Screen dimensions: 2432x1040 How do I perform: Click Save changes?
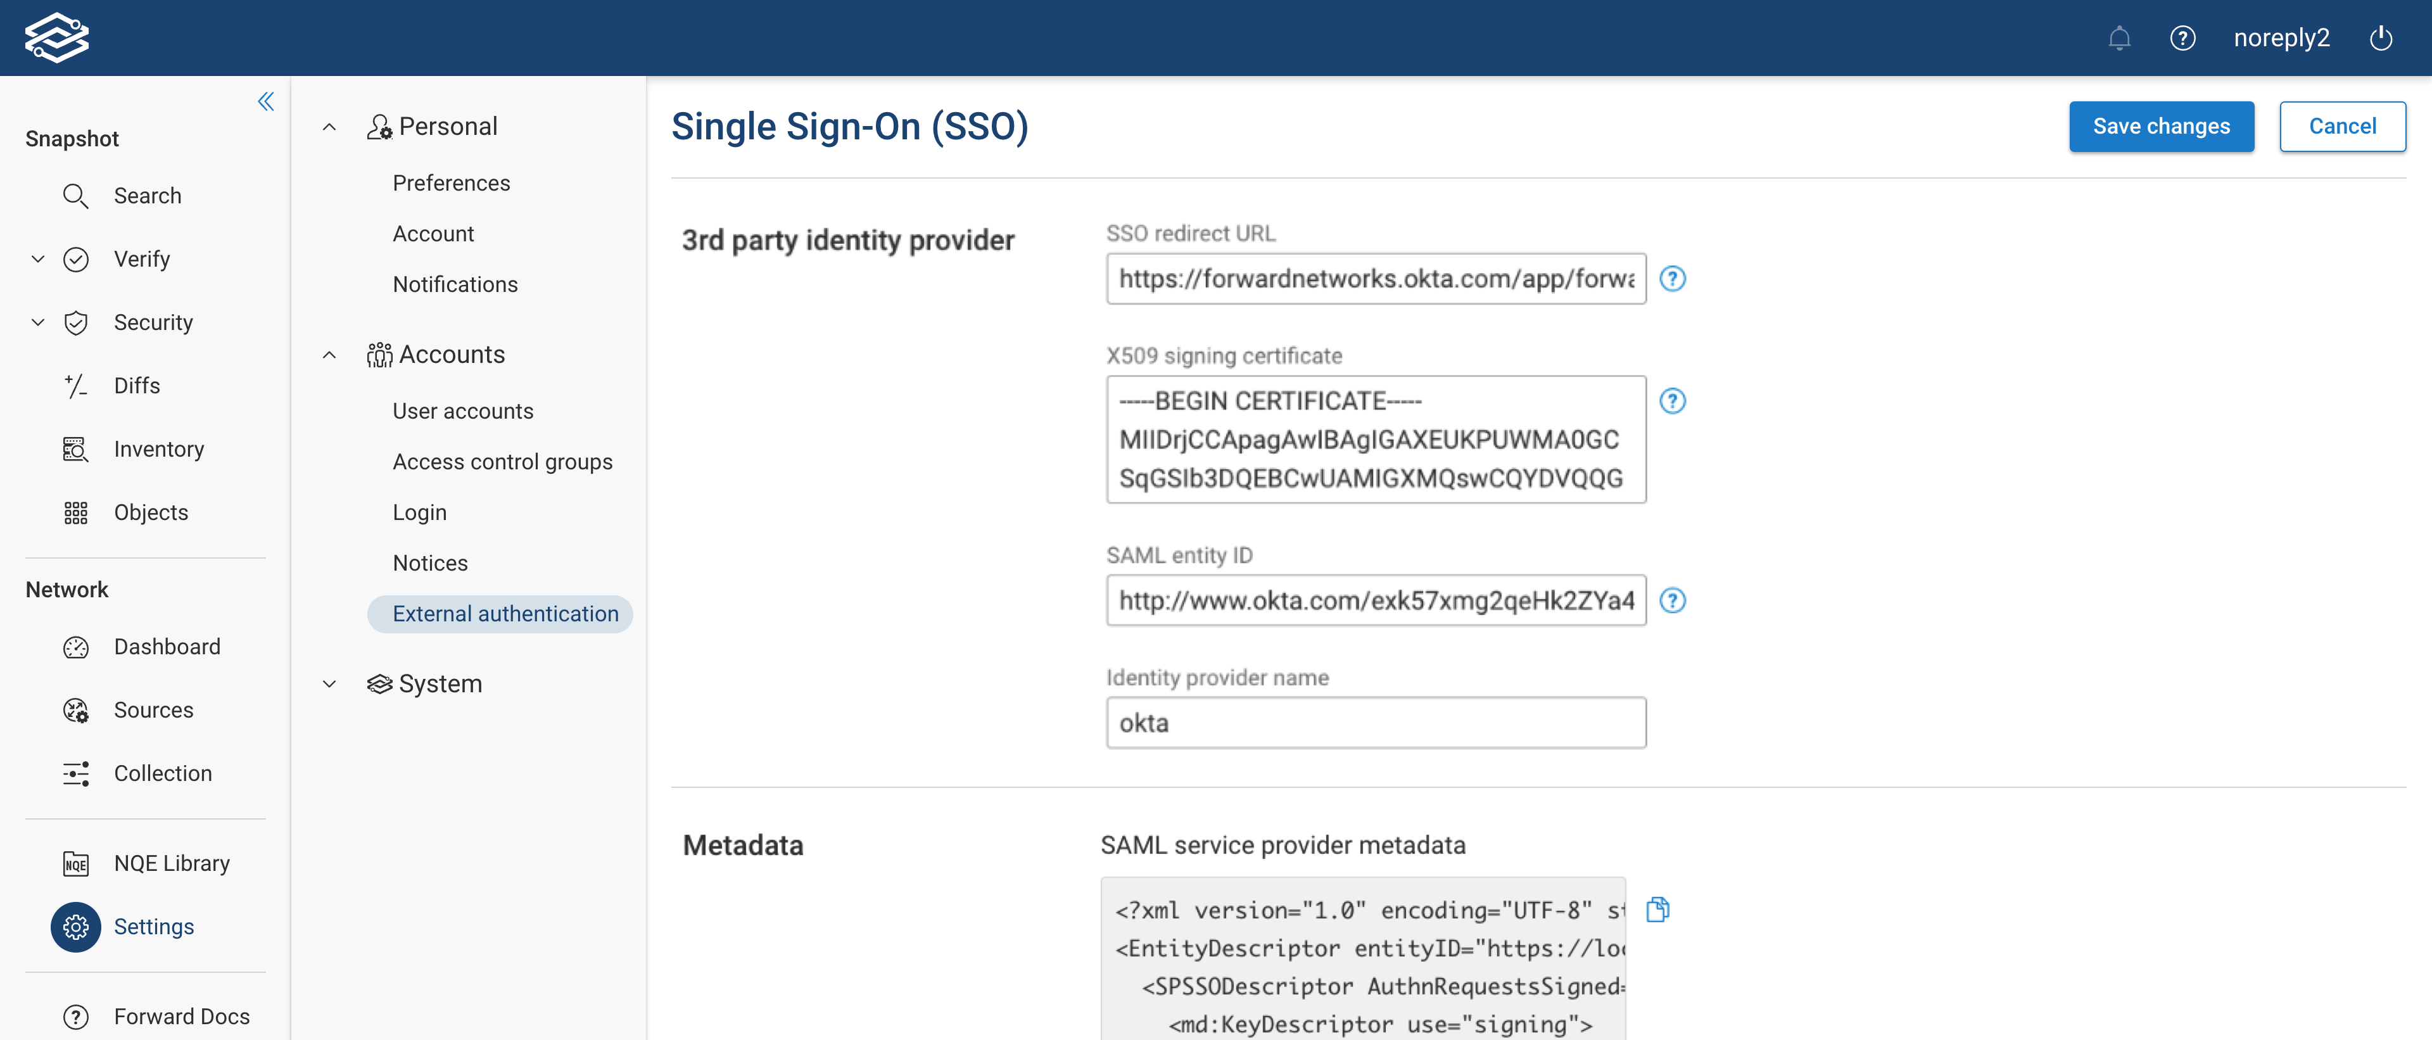coord(2161,125)
